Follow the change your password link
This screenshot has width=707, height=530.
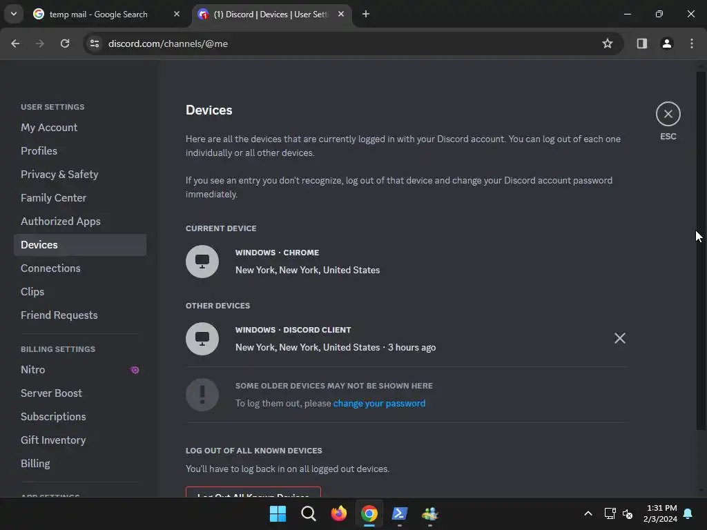pos(379,403)
